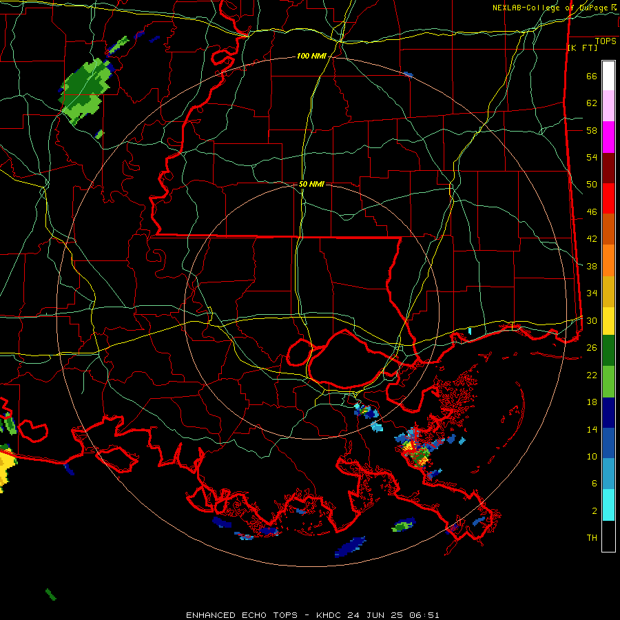Click the magenta legend swatch near 58
The width and height of the screenshot is (620, 620).
[608, 137]
